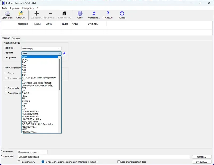Click the Удалить minus icon
Screen dimensions: 214x165
51,15
